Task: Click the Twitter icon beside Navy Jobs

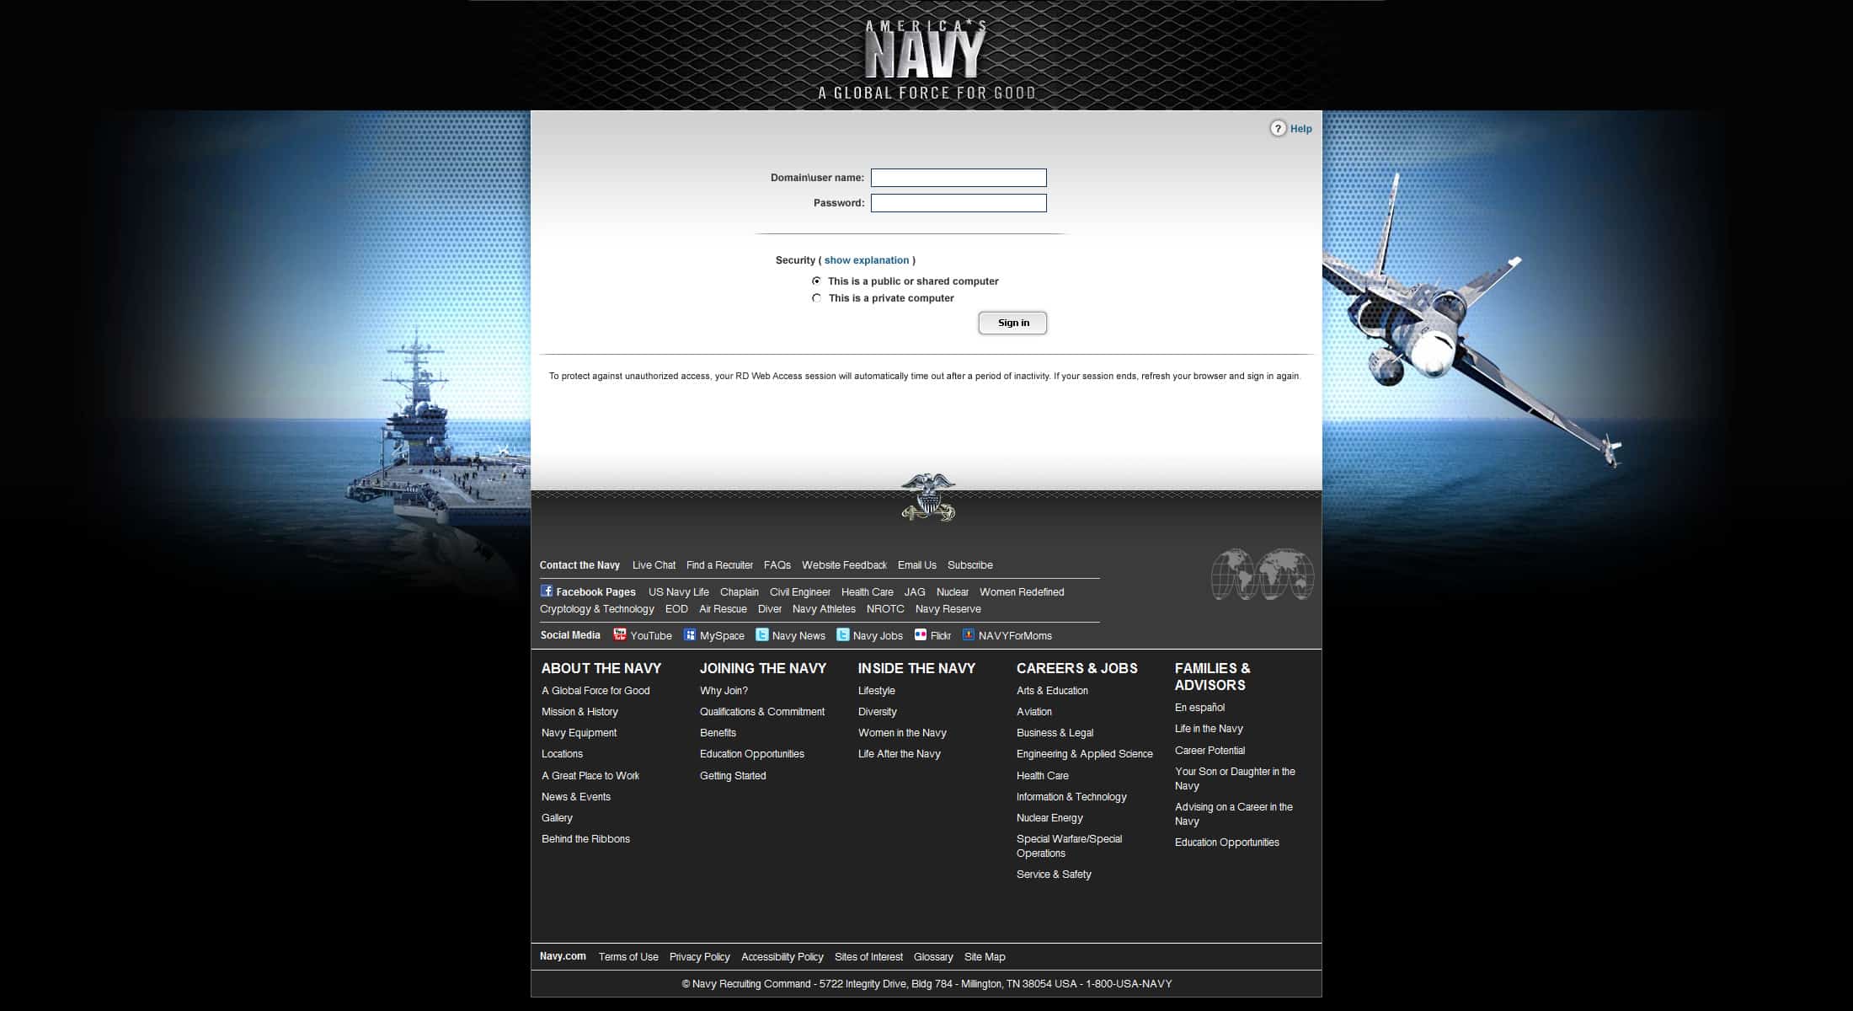Action: pos(843,635)
